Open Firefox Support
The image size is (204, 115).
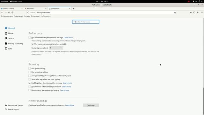pyautogui.click(x=12, y=109)
